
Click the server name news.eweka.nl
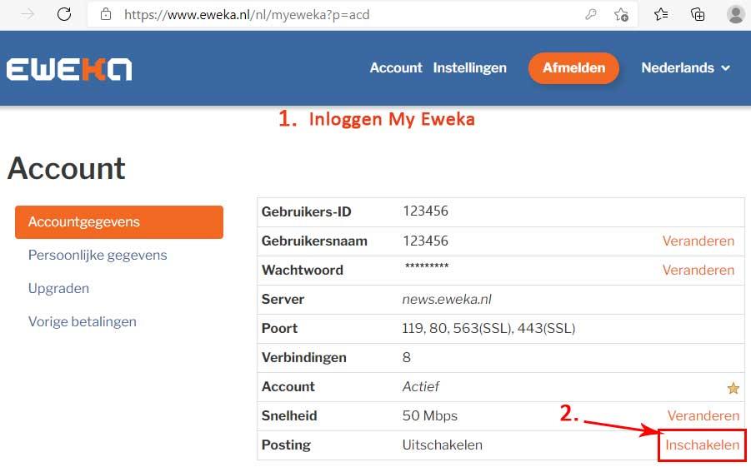(x=447, y=300)
